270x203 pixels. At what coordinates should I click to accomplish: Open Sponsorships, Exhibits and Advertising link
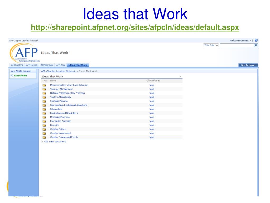coord(69,105)
